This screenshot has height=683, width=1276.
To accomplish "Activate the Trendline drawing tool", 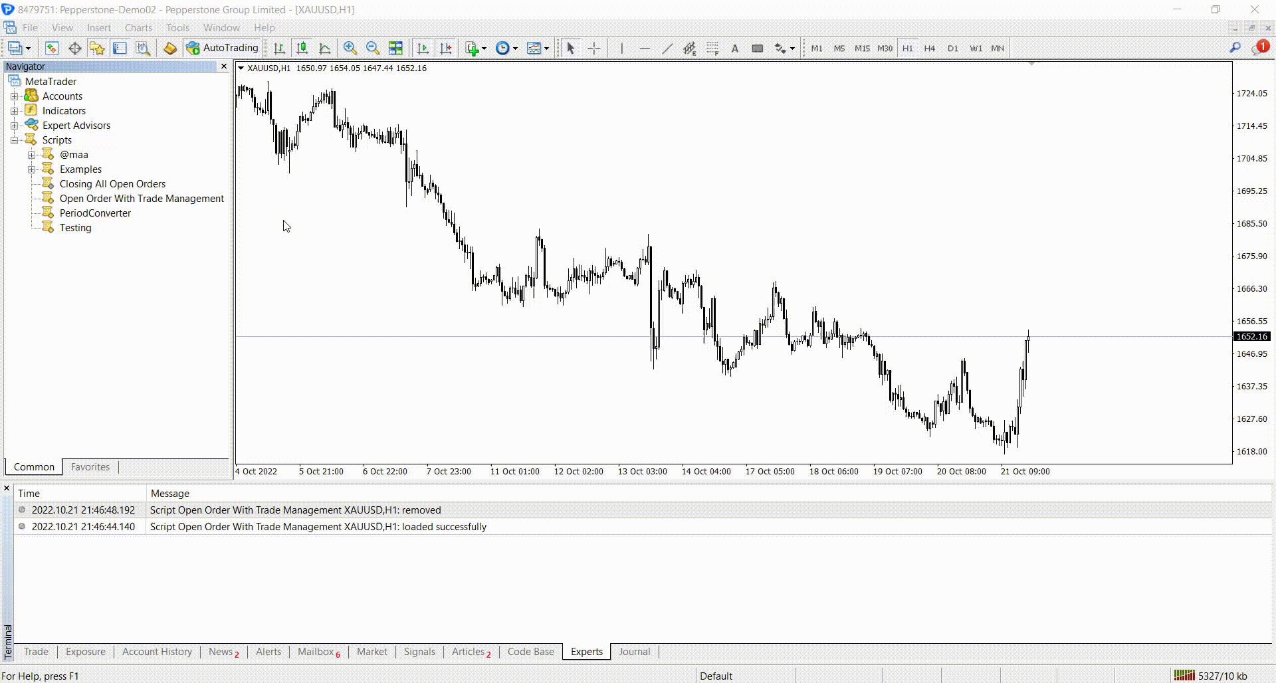I will point(667,48).
